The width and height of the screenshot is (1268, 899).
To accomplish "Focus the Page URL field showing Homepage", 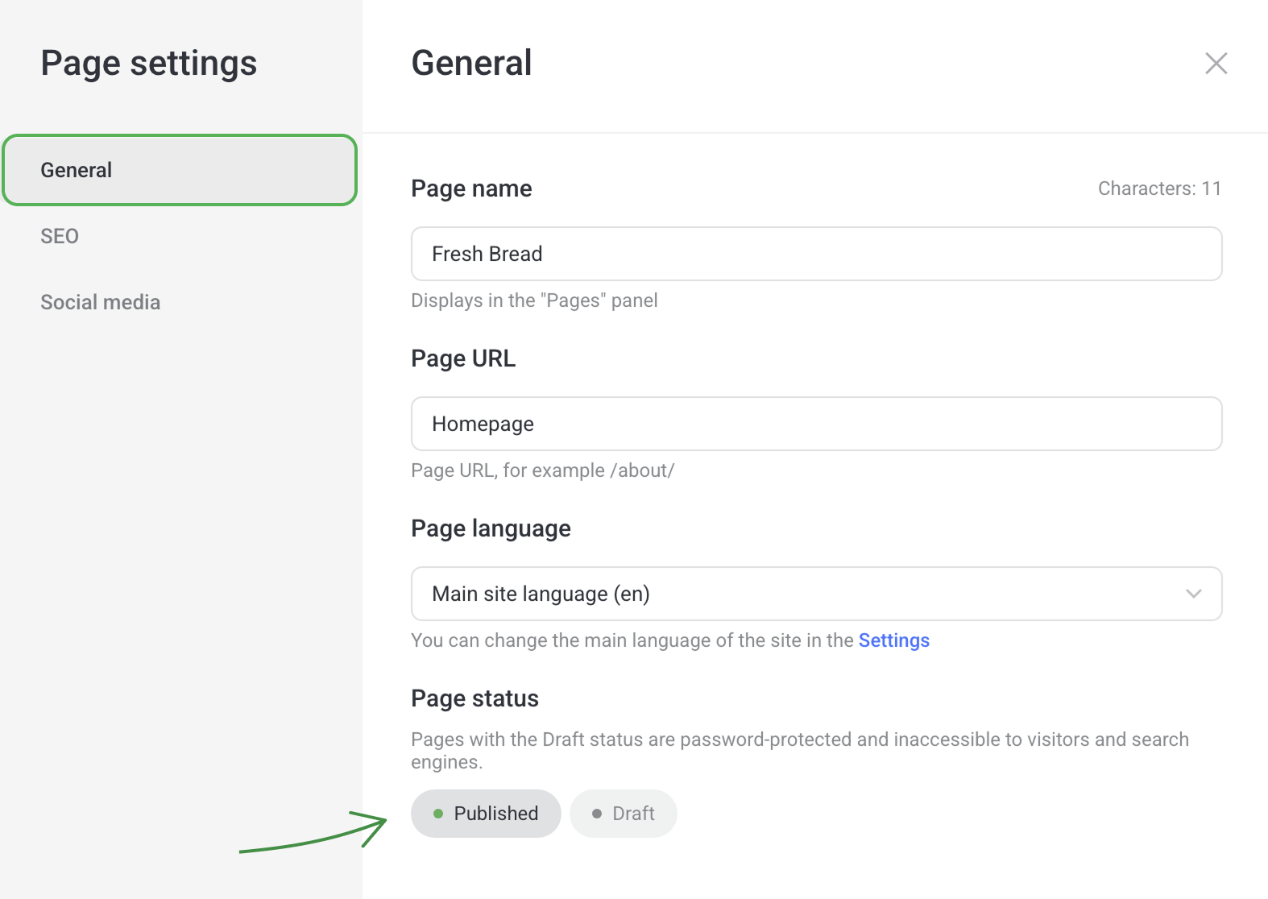I will [x=815, y=424].
